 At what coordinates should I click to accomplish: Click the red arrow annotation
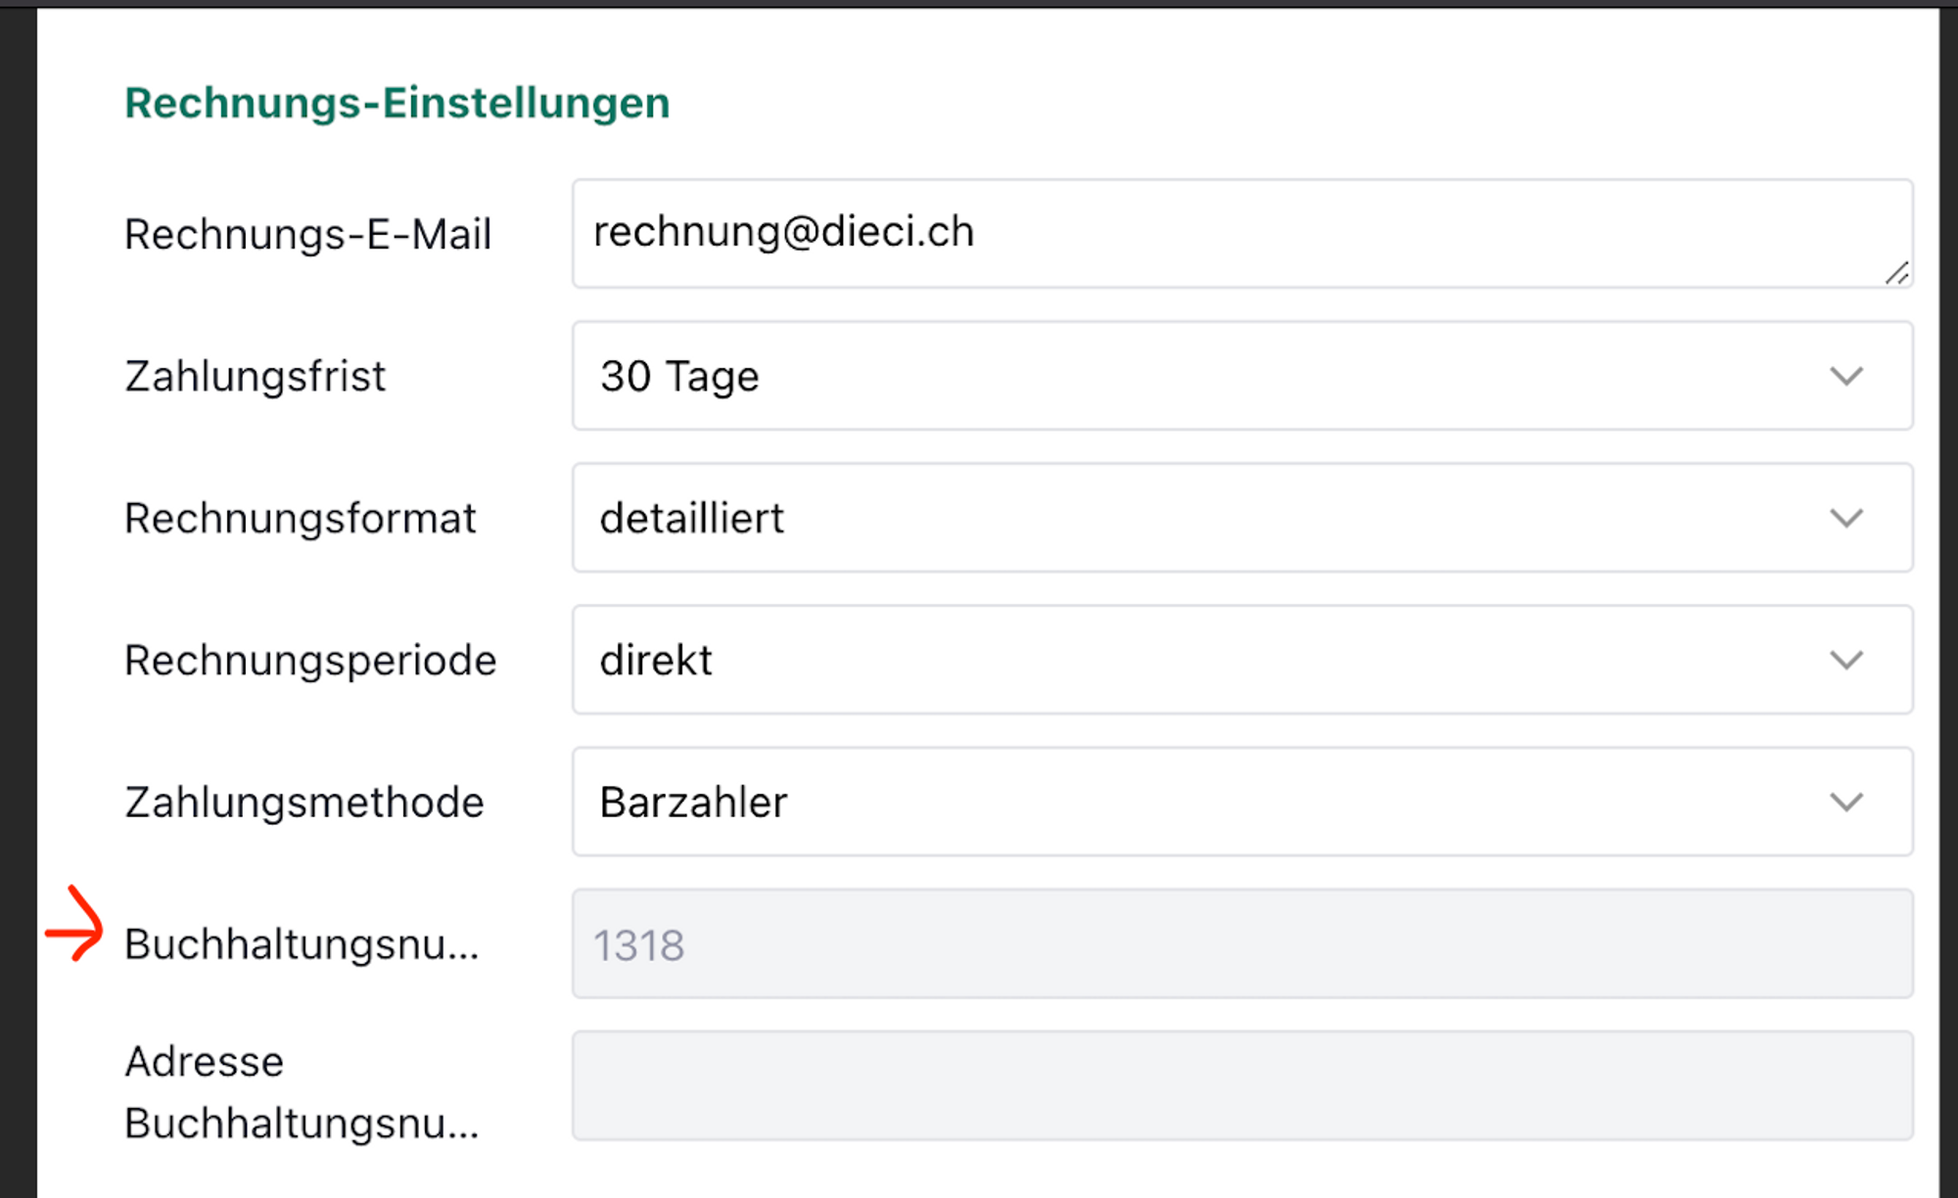75,926
